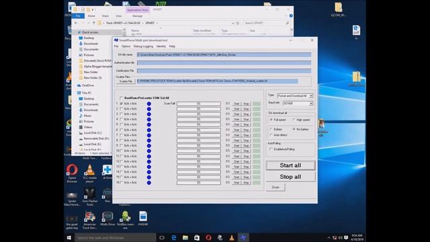Check the port 2 checkbox

[x=121, y=109]
